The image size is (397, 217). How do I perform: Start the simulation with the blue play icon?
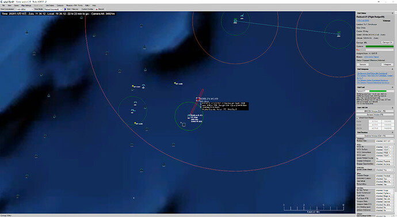(66, 9)
